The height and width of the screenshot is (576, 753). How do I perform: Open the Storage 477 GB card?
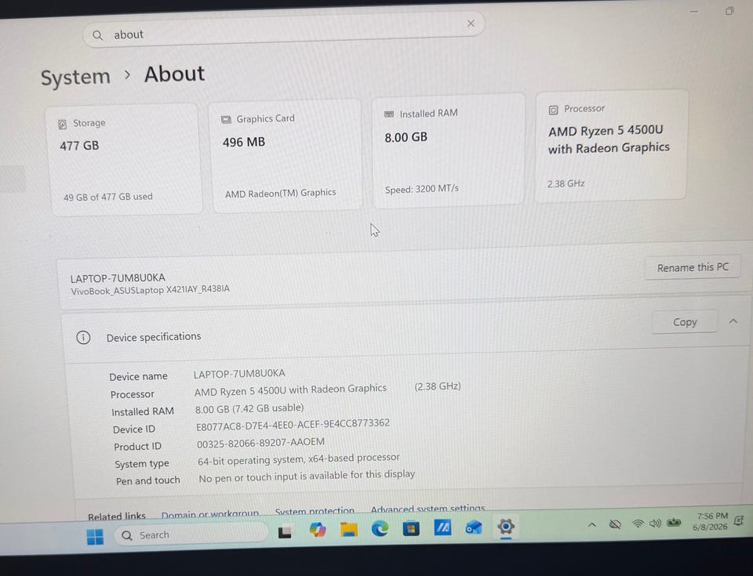(125, 159)
